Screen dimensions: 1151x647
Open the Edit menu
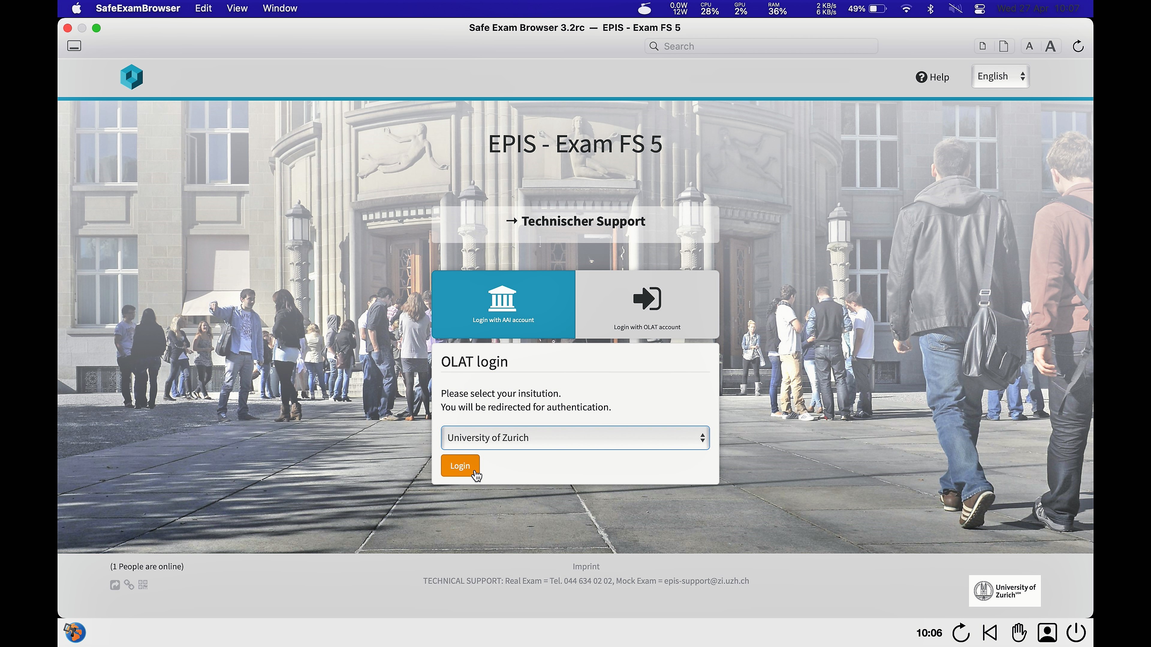point(203,8)
